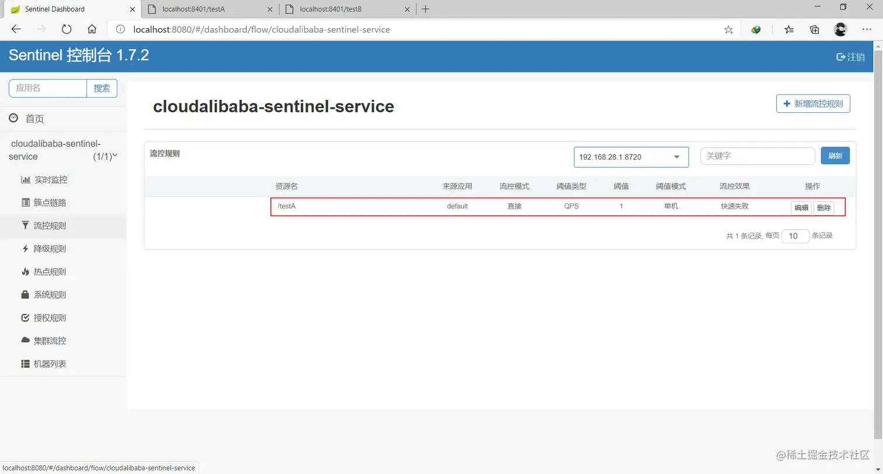Go back to the previous page
Image resolution: width=883 pixels, height=474 pixels.
16,29
